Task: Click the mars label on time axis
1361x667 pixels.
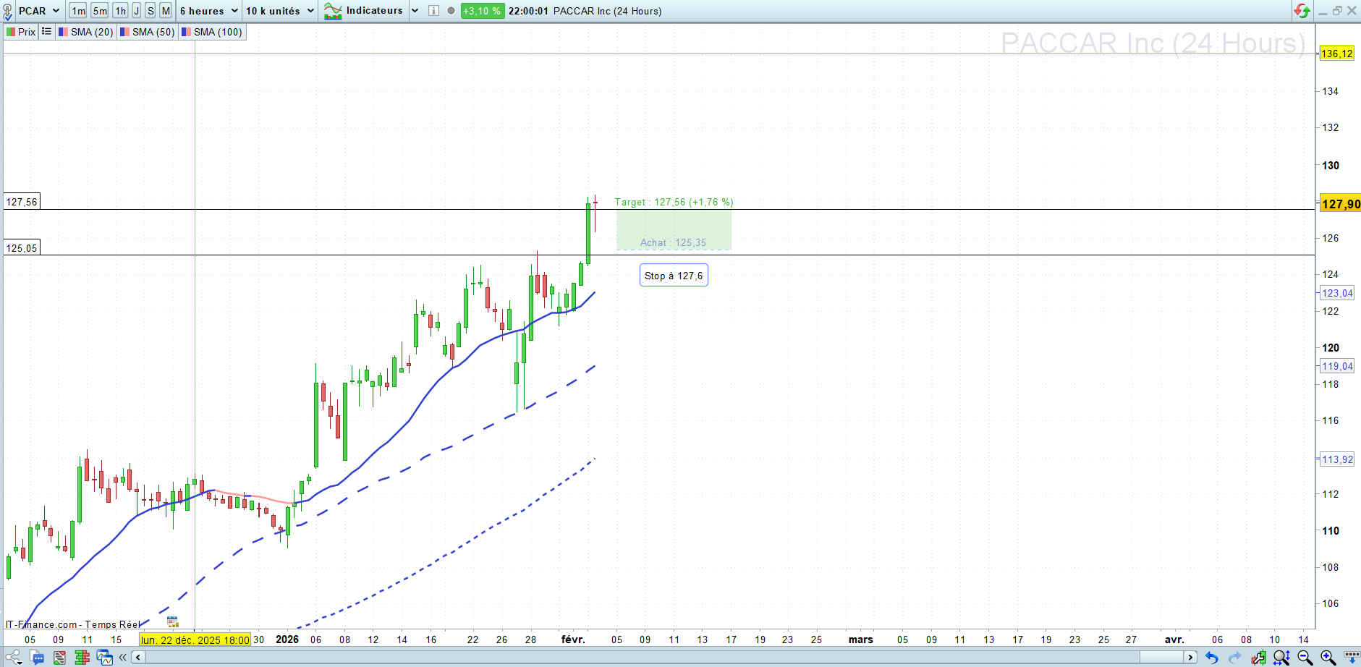Action: pos(860,640)
